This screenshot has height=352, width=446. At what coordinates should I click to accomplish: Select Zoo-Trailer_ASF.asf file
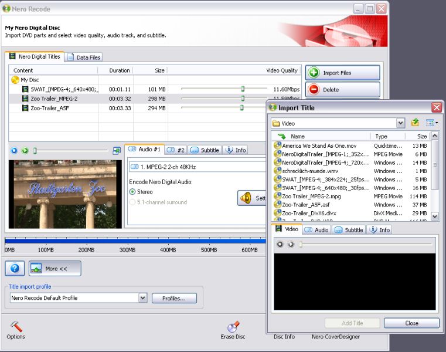point(350,205)
